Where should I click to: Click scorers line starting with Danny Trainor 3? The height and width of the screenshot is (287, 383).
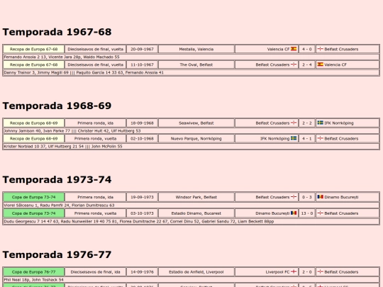(x=191, y=72)
